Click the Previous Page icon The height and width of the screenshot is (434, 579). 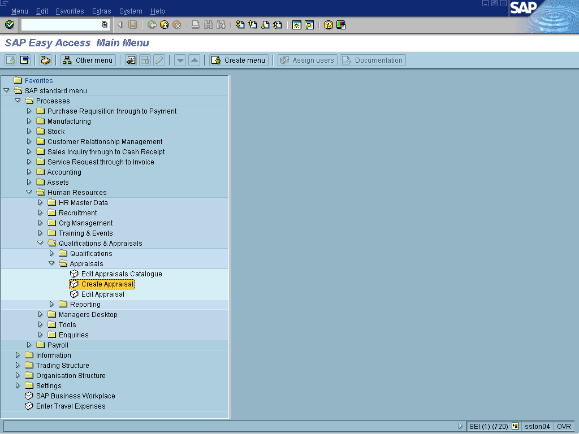pyautogui.click(x=253, y=25)
